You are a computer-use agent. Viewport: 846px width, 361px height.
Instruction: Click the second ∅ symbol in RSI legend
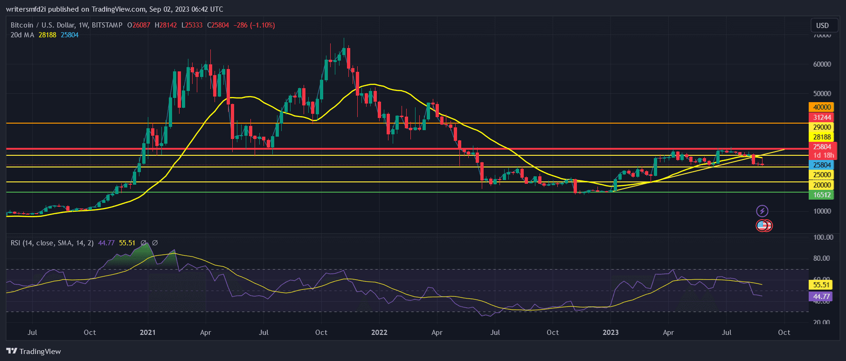point(155,243)
